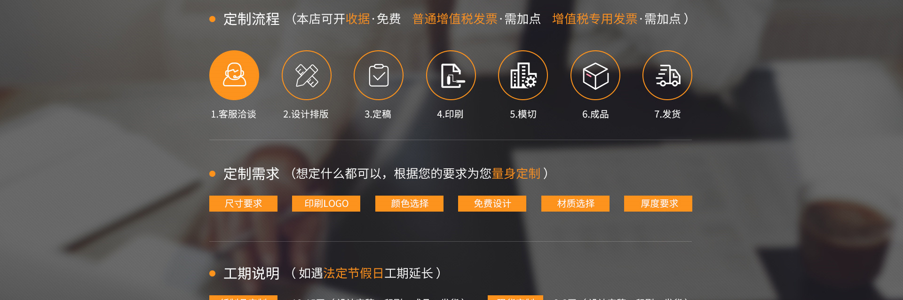The image size is (903, 300).
Task: Open the 材质选择 option
Action: coord(575,204)
